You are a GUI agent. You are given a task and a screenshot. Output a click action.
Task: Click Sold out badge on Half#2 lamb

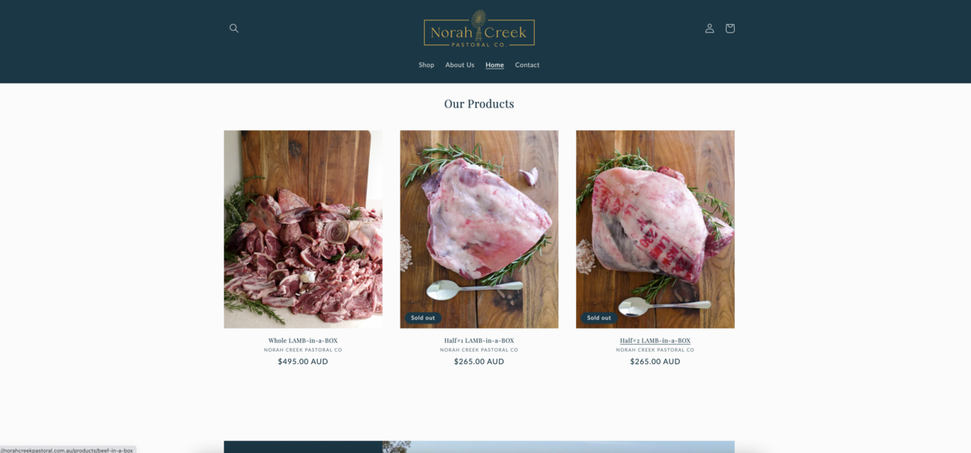tap(599, 318)
